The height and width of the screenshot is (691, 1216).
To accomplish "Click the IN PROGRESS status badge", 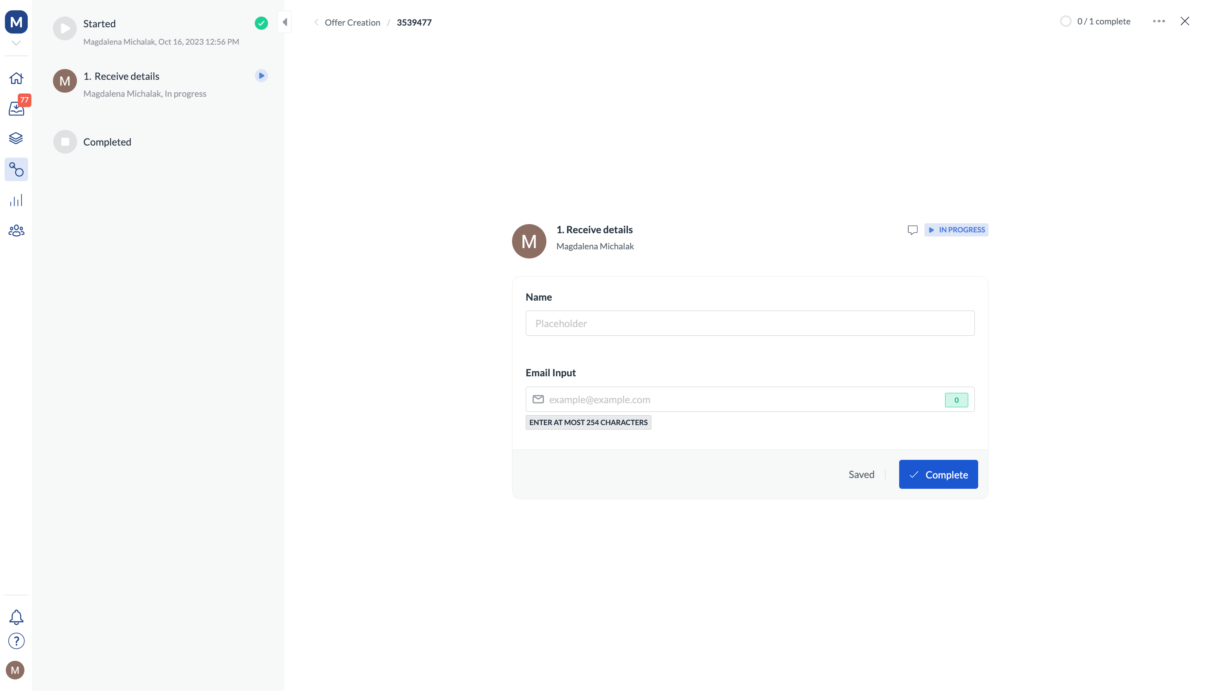I will tap(956, 230).
